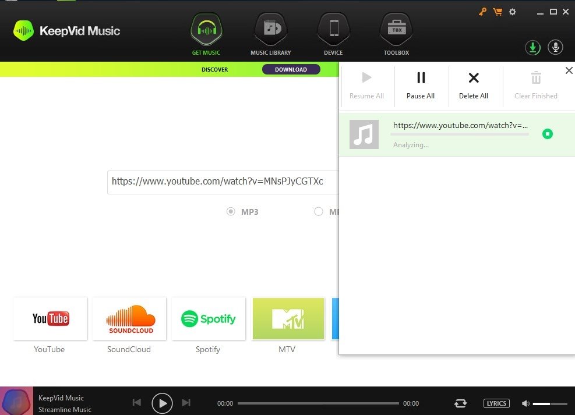The width and height of the screenshot is (575, 415).
Task: Skip to the next track
Action: tap(186, 403)
